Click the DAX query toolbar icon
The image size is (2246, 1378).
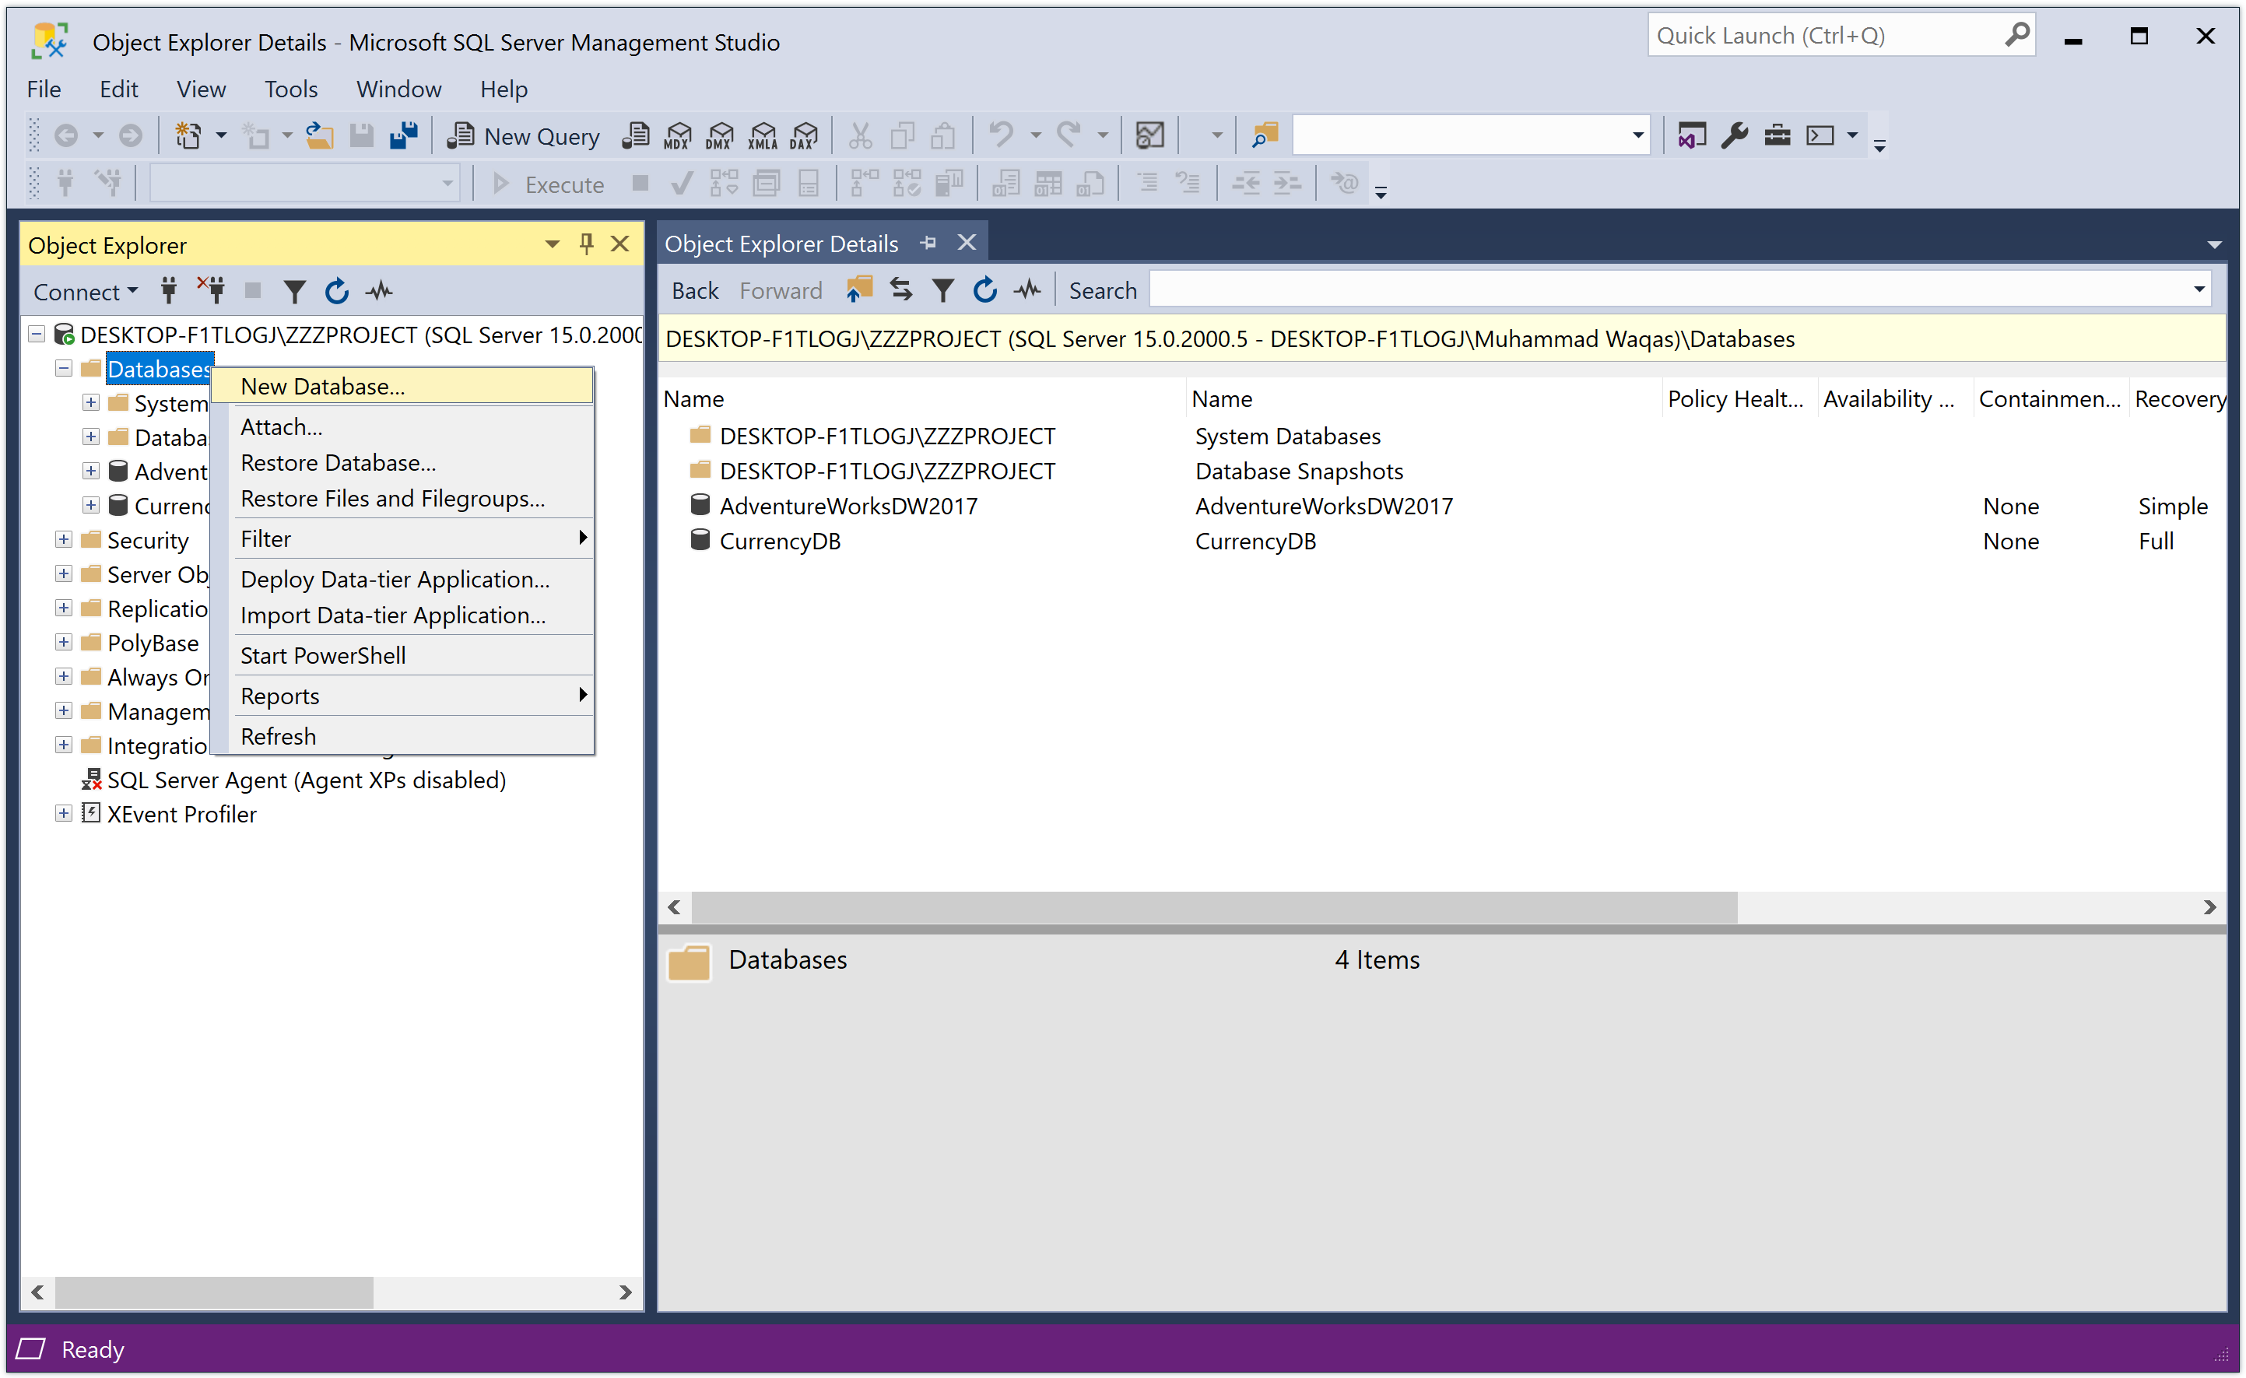(x=804, y=136)
